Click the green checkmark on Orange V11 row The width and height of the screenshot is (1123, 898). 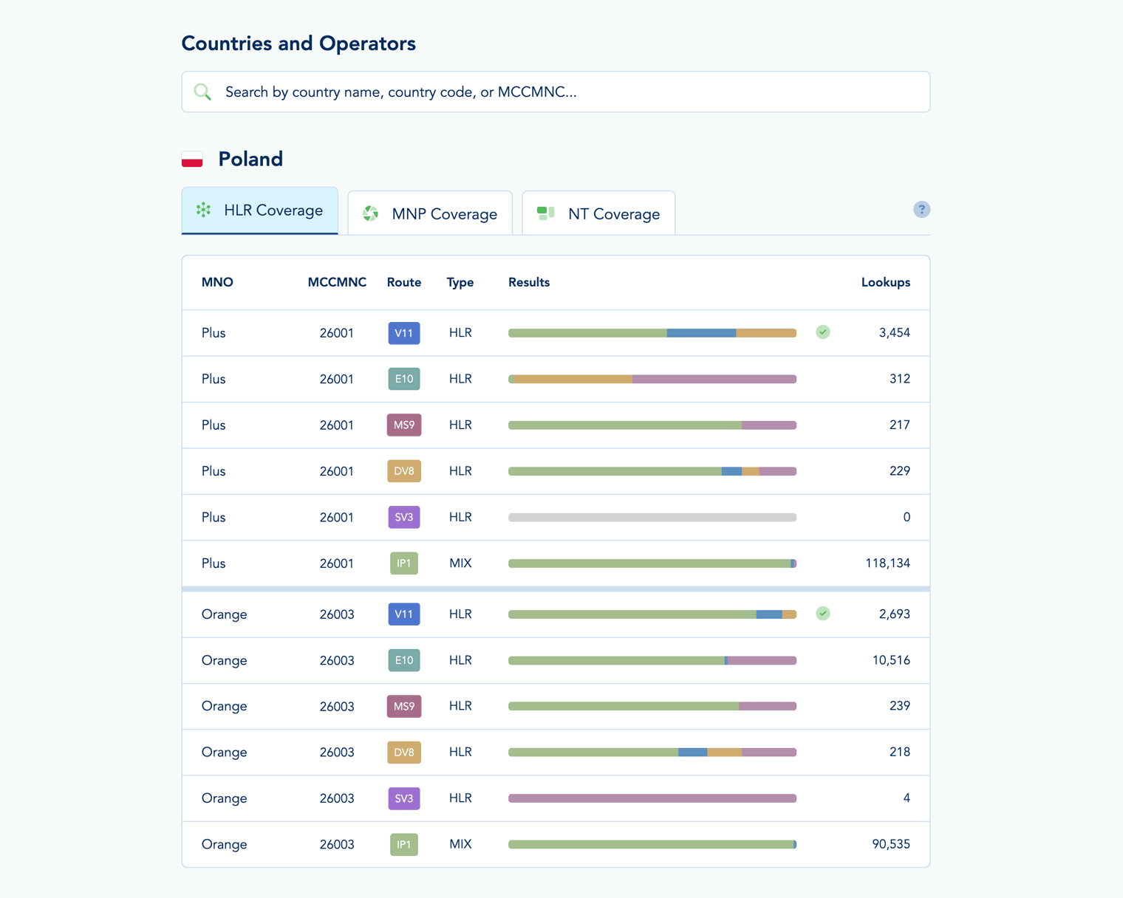(x=822, y=614)
